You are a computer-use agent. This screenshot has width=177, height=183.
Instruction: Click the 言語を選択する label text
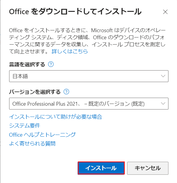tap(27, 65)
